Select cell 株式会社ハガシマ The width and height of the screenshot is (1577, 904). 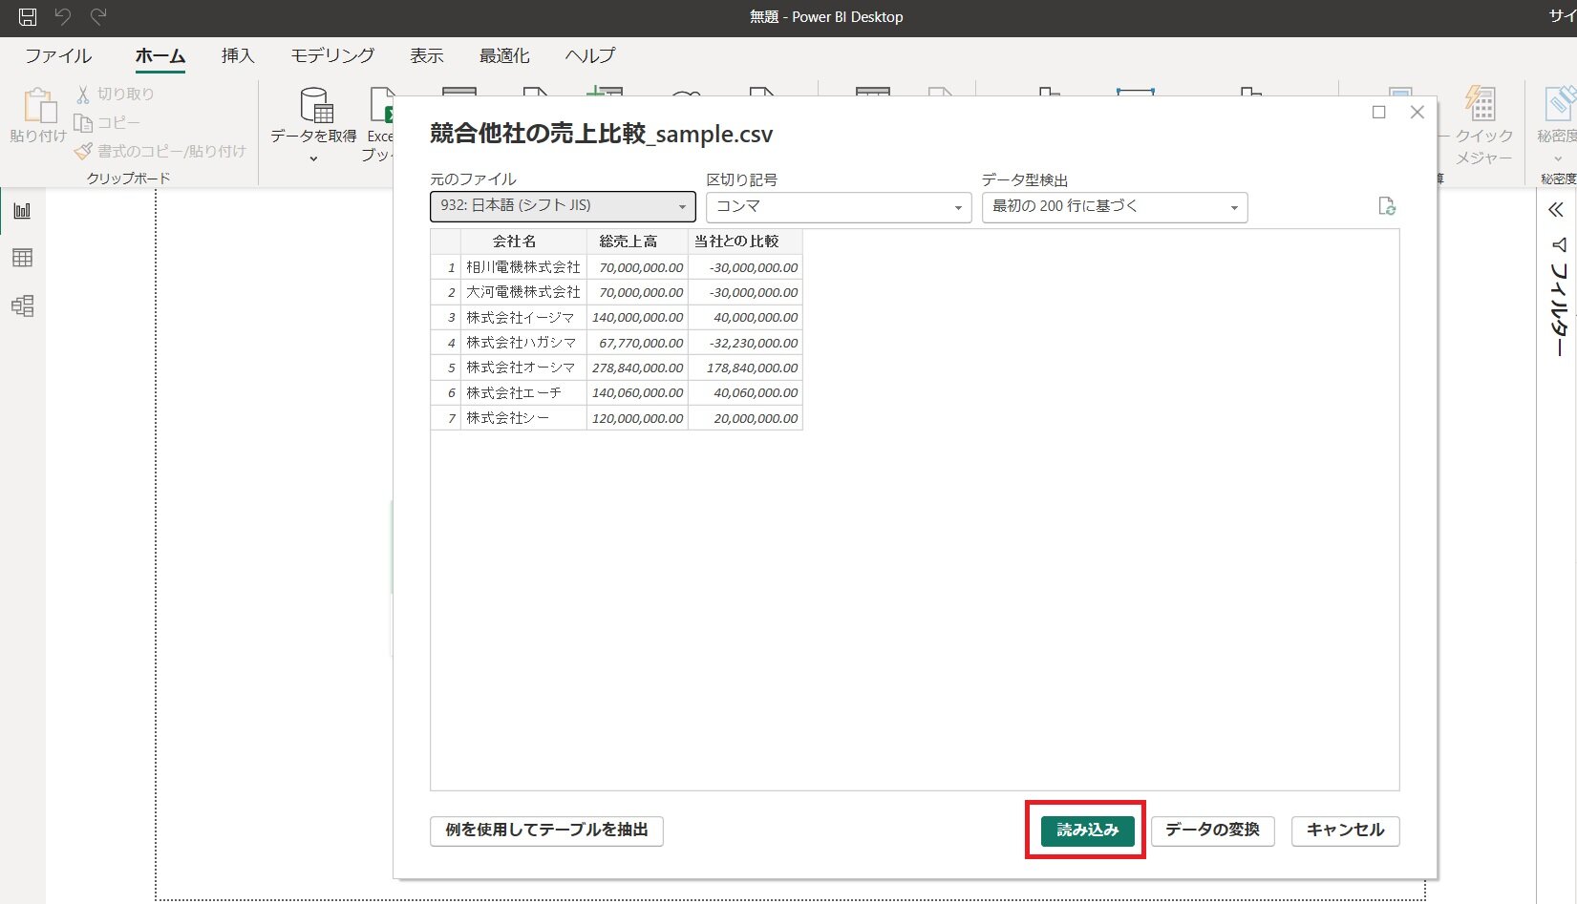tap(523, 343)
